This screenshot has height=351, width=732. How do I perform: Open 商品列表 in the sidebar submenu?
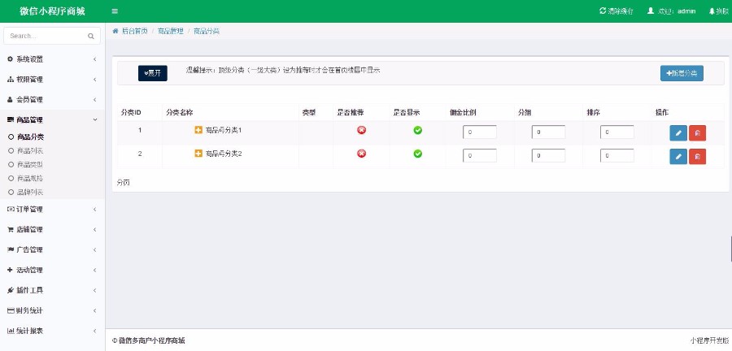[x=30, y=150]
